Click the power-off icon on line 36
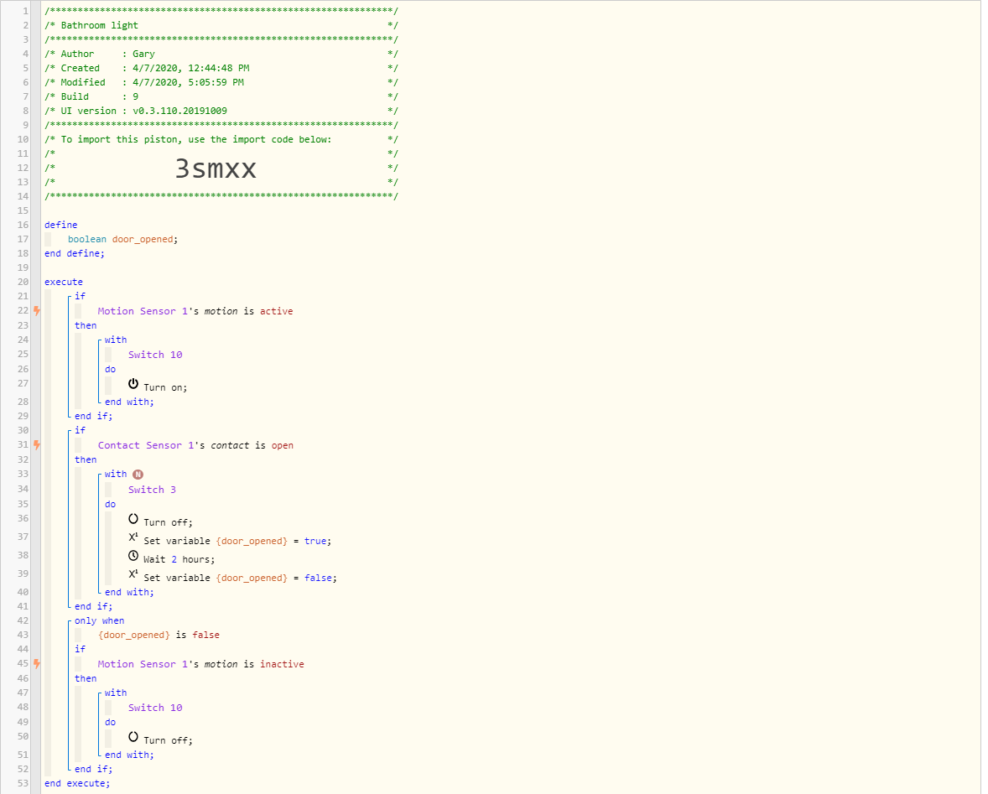The width and height of the screenshot is (988, 794). [133, 518]
